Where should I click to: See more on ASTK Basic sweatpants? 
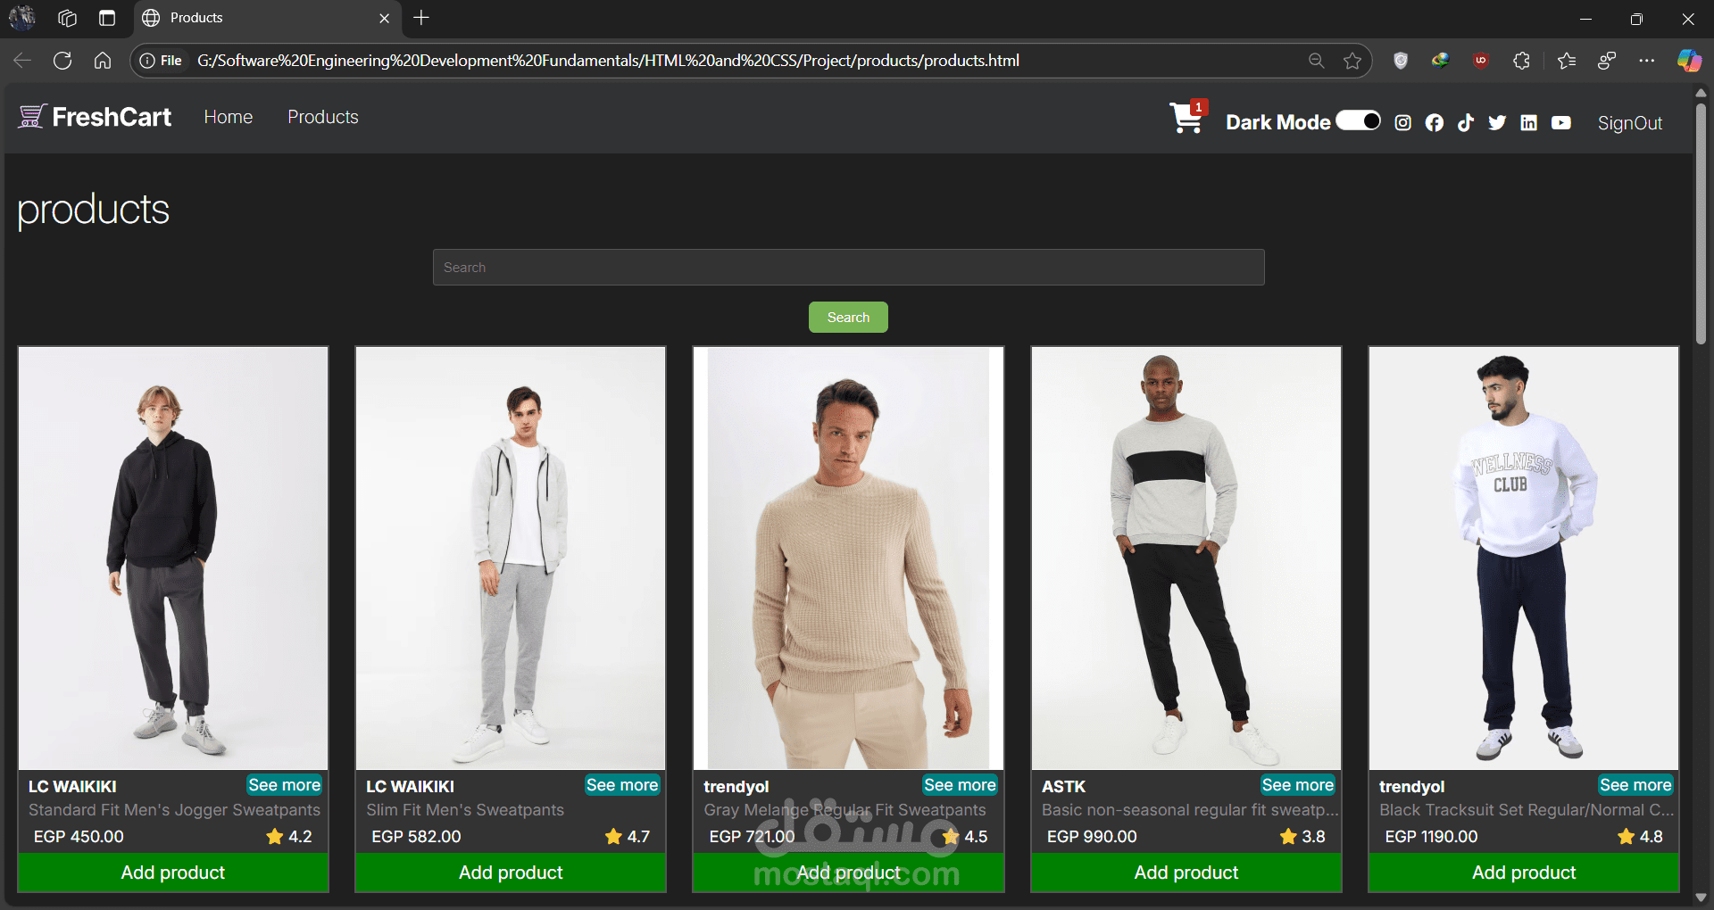coord(1298,785)
